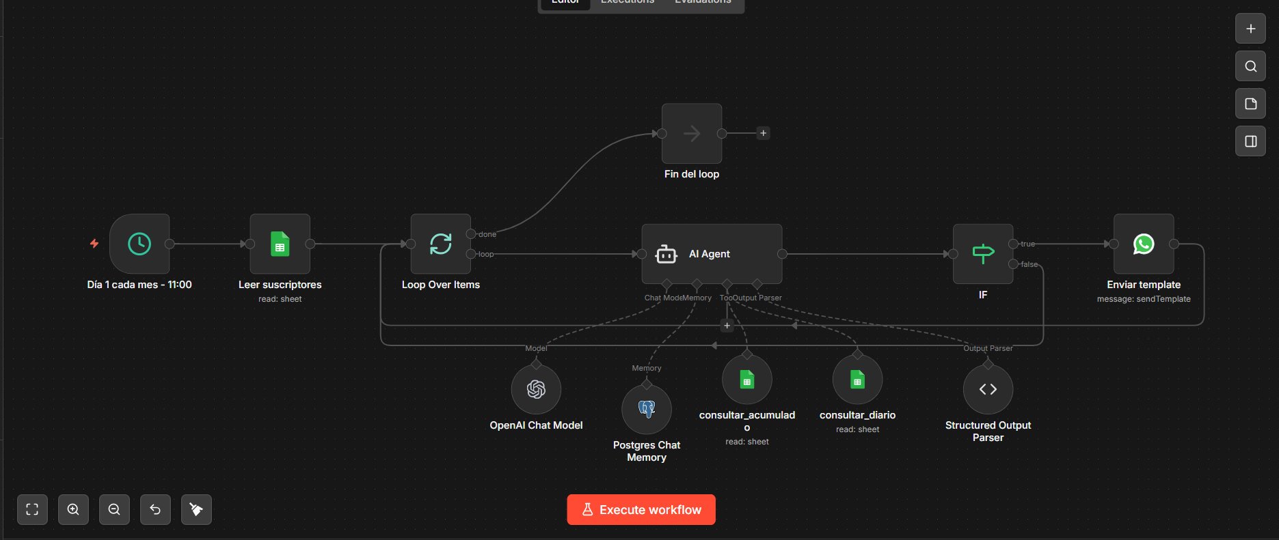The image size is (1279, 540).
Task: Click the "Leer suscriptores" node label
Action: click(x=280, y=285)
